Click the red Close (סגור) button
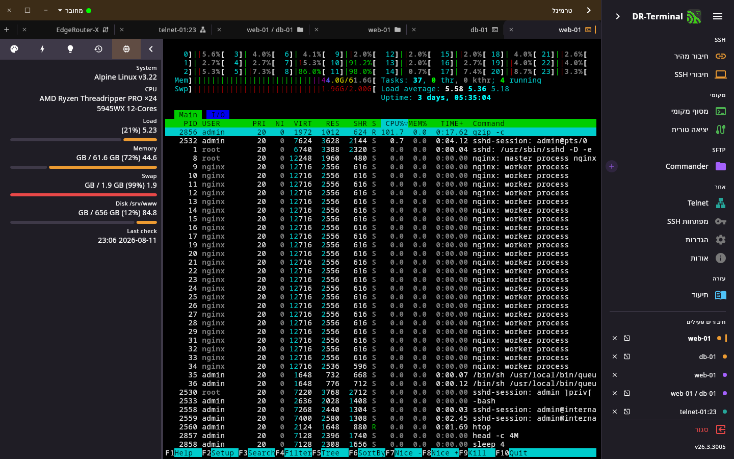Screen dimensions: 734x459 point(711,429)
